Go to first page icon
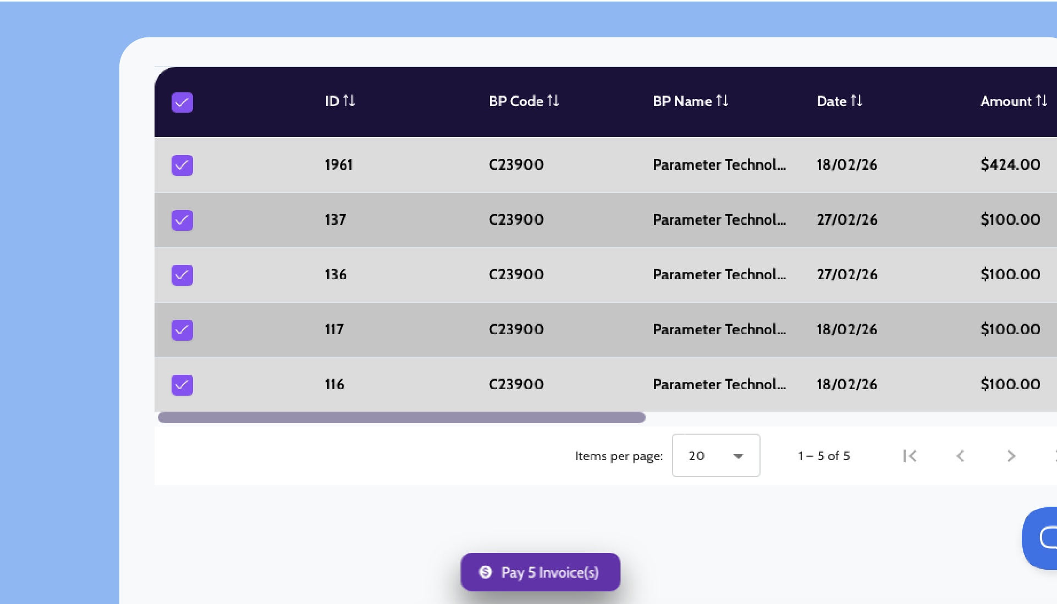The image size is (1057, 604). [x=910, y=456]
